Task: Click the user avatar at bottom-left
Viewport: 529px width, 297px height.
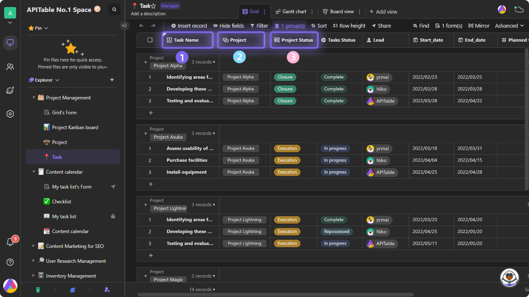Action: (10, 285)
